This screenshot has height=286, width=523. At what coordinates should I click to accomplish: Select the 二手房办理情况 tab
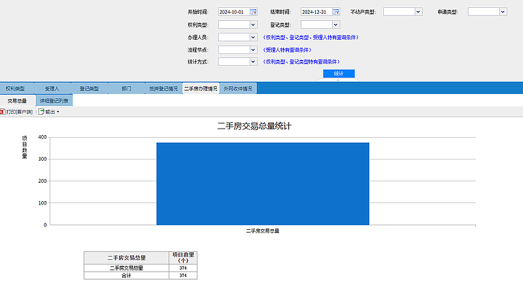201,89
